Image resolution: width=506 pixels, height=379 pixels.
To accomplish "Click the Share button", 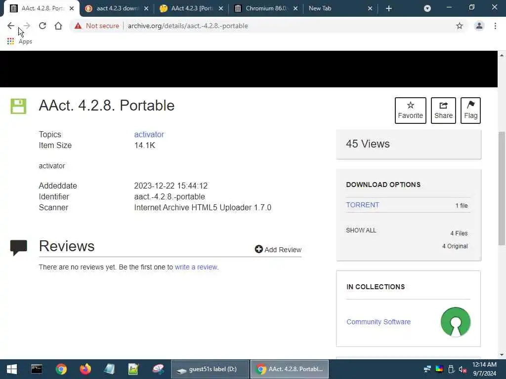I will [443, 110].
